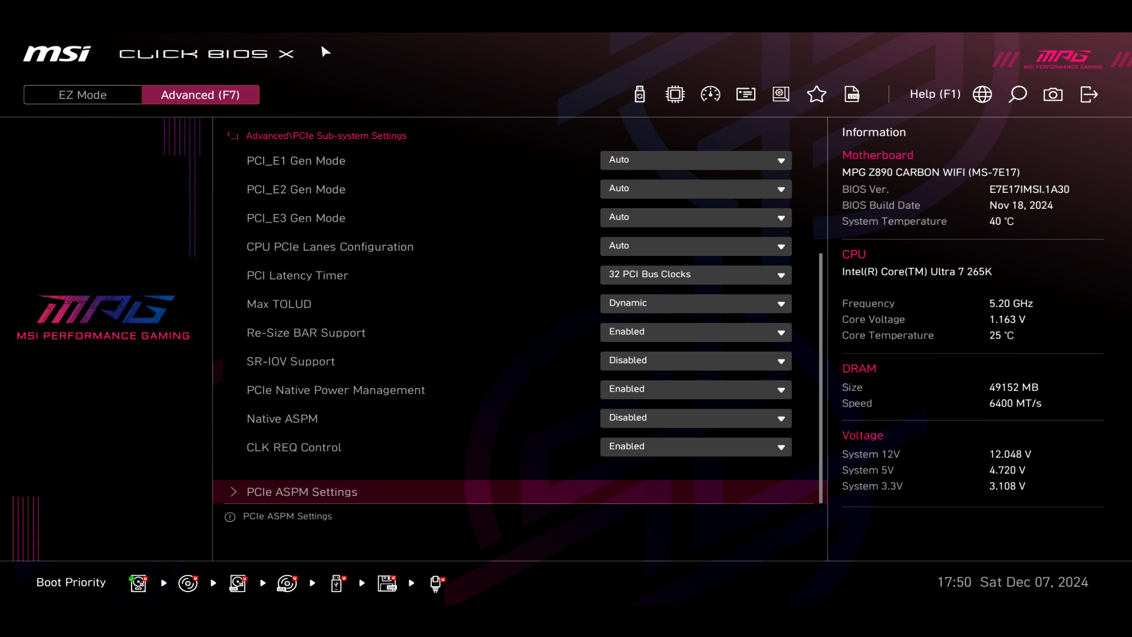This screenshot has height=637, width=1132.
Task: Select the Advanced (F7) tab
Action: pyautogui.click(x=200, y=95)
